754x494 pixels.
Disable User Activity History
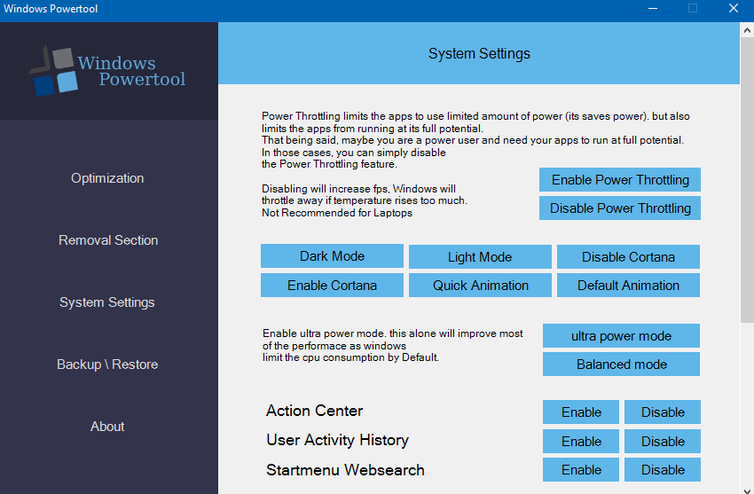pos(663,441)
